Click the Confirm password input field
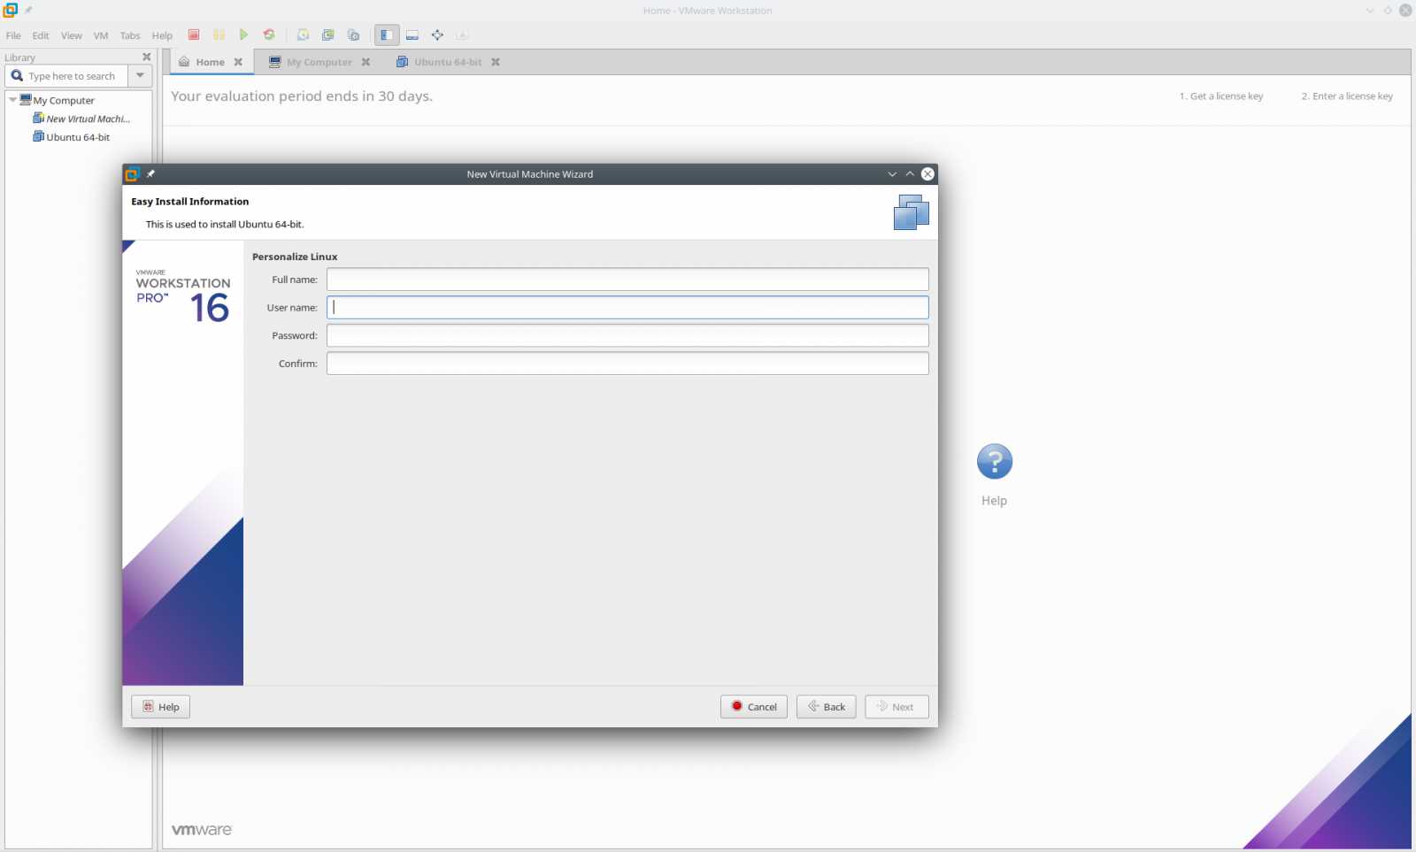 (x=627, y=364)
